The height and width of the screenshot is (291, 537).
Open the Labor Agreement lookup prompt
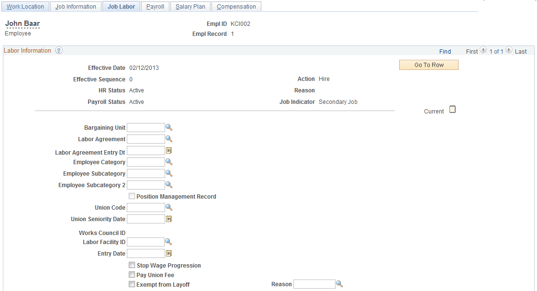pyautogui.click(x=169, y=139)
